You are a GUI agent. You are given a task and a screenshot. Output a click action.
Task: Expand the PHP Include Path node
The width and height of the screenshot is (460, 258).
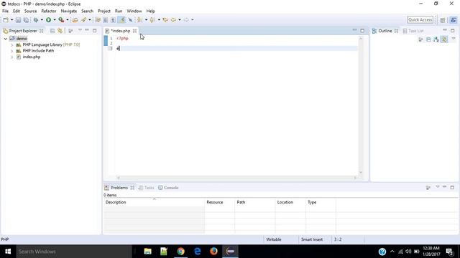[x=12, y=51]
